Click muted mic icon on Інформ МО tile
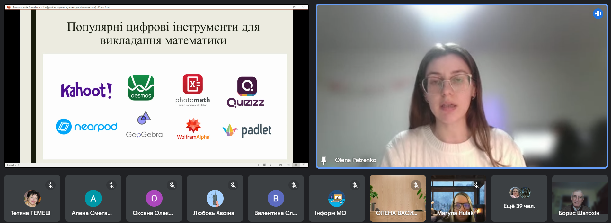The height and width of the screenshot is (223, 611). 355,185
